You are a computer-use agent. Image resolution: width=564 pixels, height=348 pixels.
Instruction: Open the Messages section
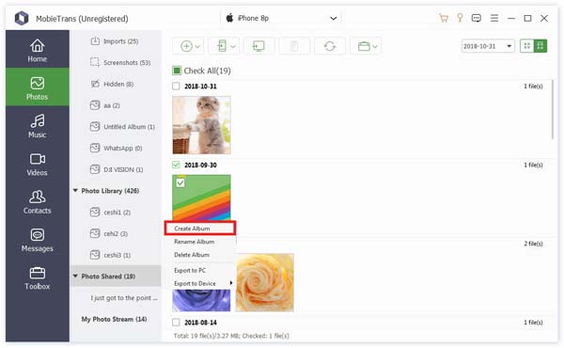point(38,240)
